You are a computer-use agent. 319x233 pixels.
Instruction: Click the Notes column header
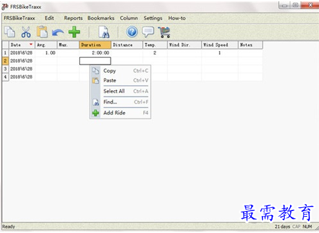[251, 45]
